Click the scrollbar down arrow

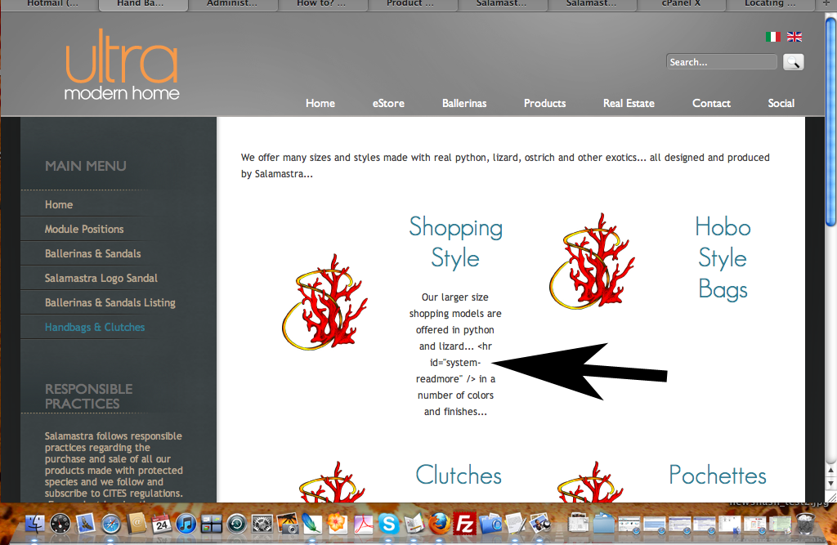(x=831, y=484)
